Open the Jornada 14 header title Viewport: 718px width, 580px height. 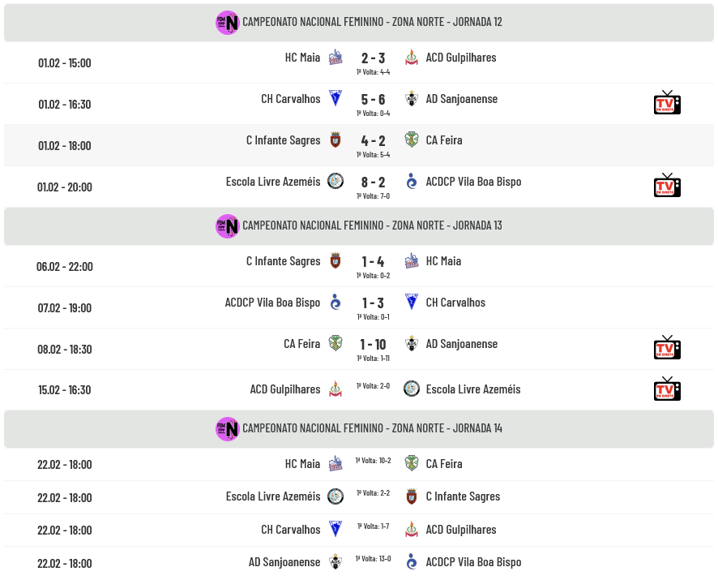coord(372,428)
